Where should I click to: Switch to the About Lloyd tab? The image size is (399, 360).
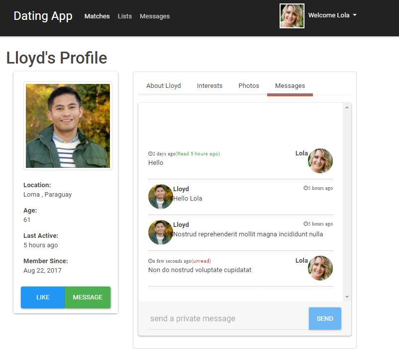[164, 85]
